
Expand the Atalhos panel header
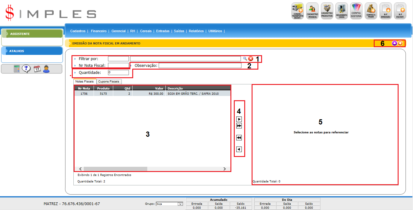(x=32, y=51)
